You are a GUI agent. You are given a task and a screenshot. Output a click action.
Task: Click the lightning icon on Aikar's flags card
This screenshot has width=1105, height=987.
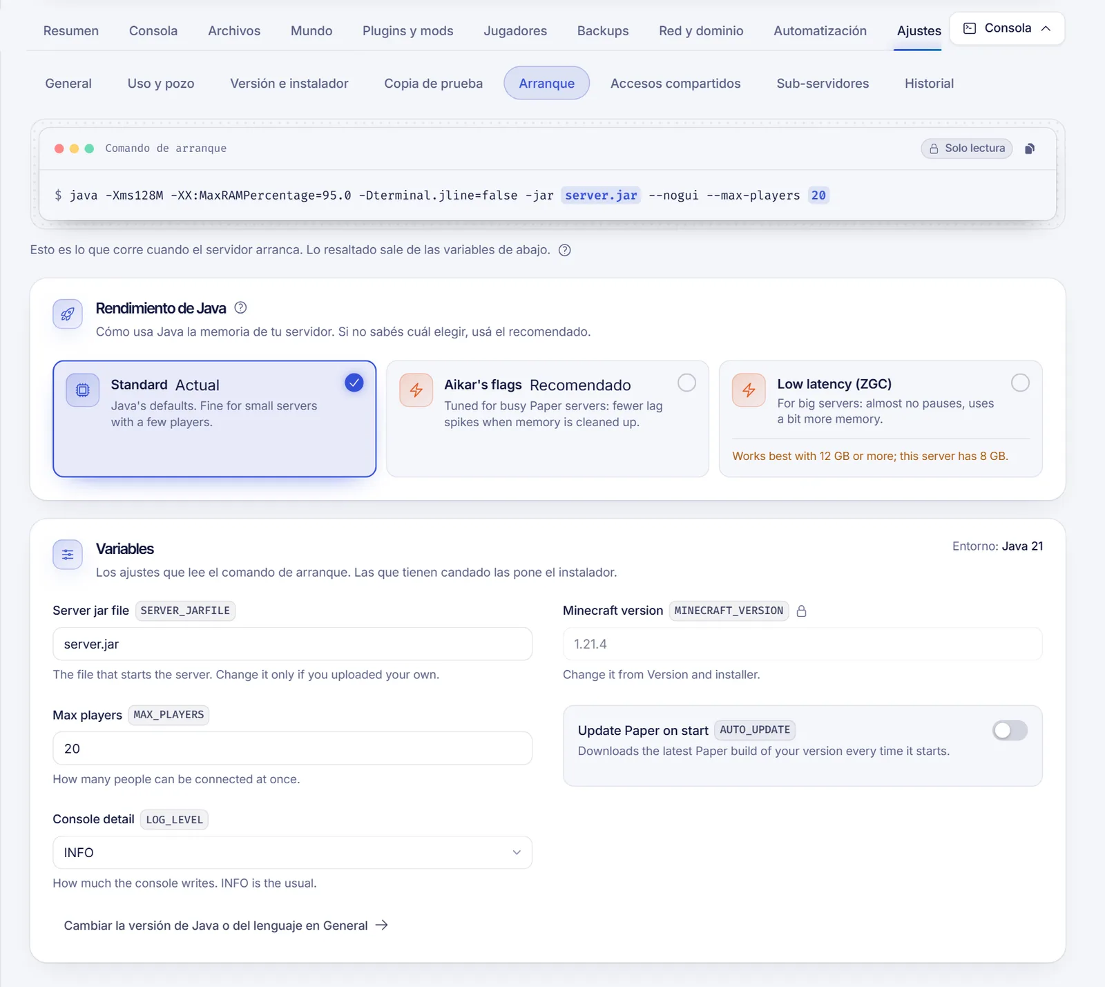pyautogui.click(x=416, y=390)
